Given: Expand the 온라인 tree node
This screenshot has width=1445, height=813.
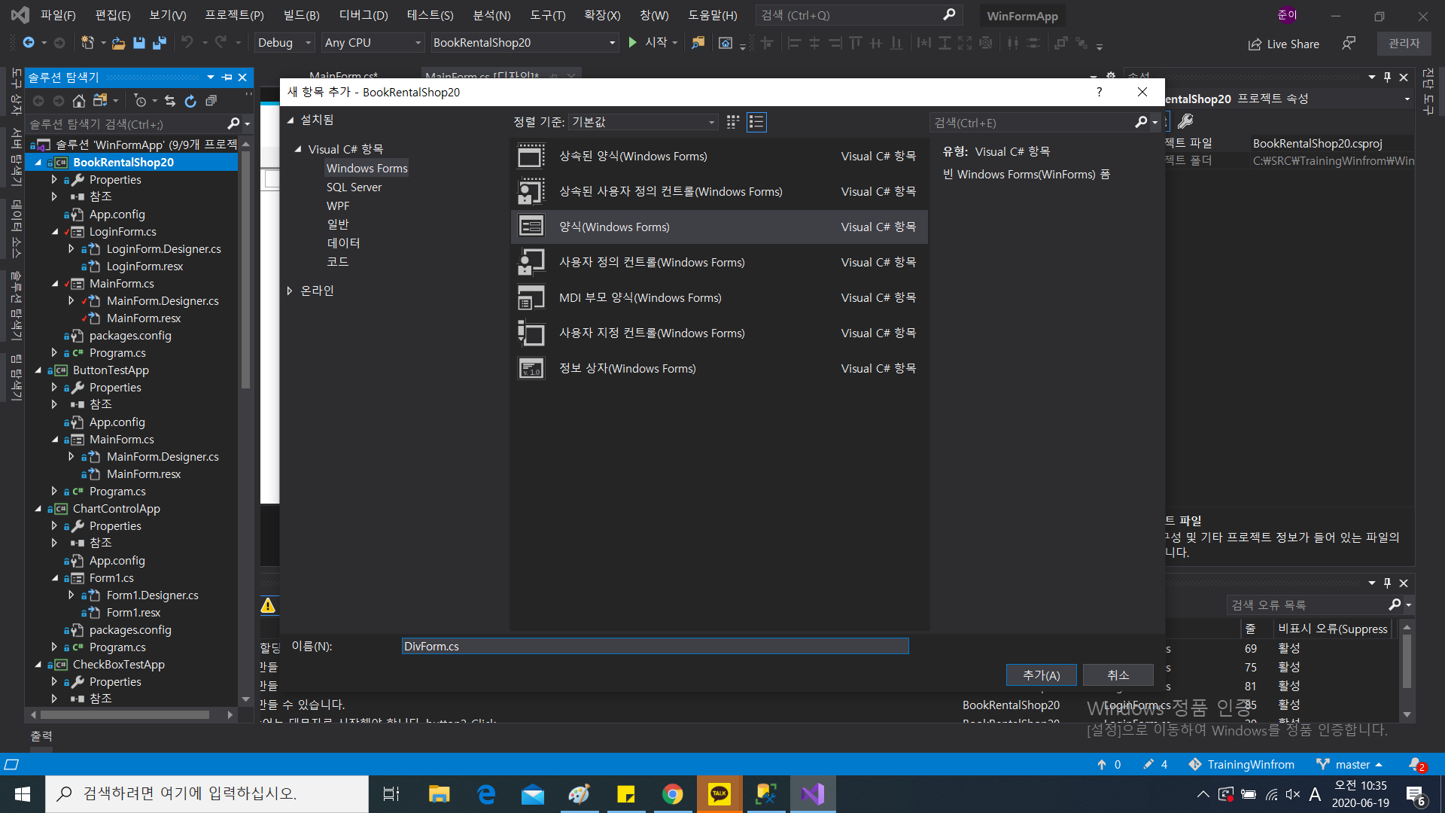Looking at the screenshot, I should [x=290, y=291].
